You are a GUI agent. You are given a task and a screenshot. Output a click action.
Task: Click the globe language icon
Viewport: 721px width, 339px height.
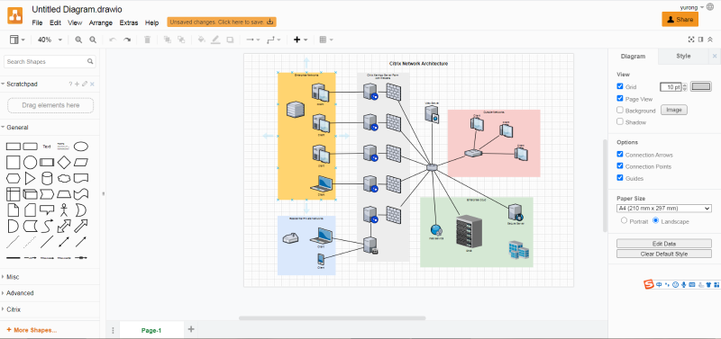pyautogui.click(x=710, y=7)
